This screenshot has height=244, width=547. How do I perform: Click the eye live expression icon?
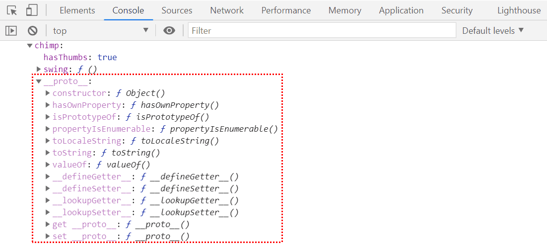pos(169,31)
